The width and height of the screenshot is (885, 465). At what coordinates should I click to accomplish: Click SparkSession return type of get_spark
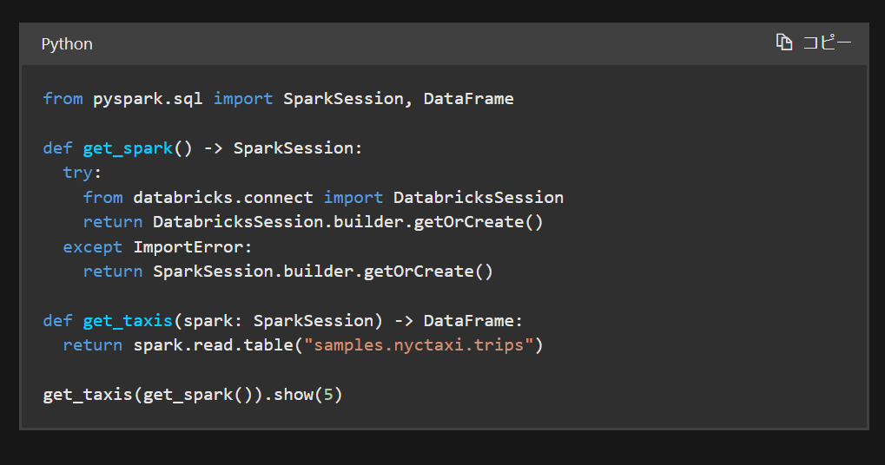tap(294, 148)
